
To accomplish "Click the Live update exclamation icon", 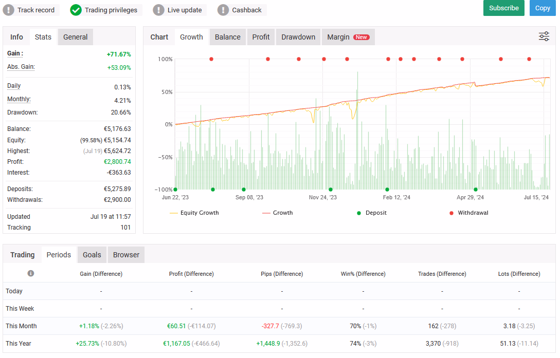I will 158,10.
